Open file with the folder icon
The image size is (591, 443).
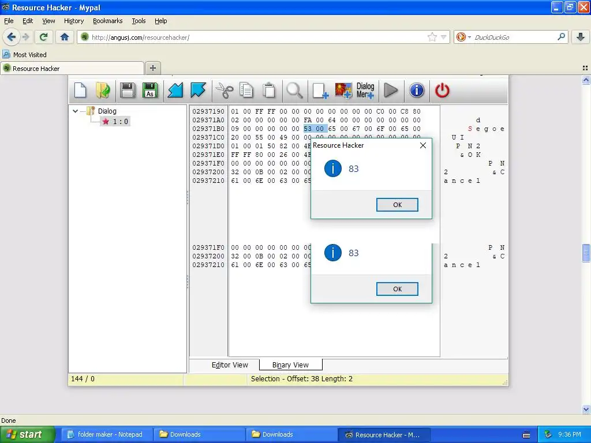(x=103, y=91)
